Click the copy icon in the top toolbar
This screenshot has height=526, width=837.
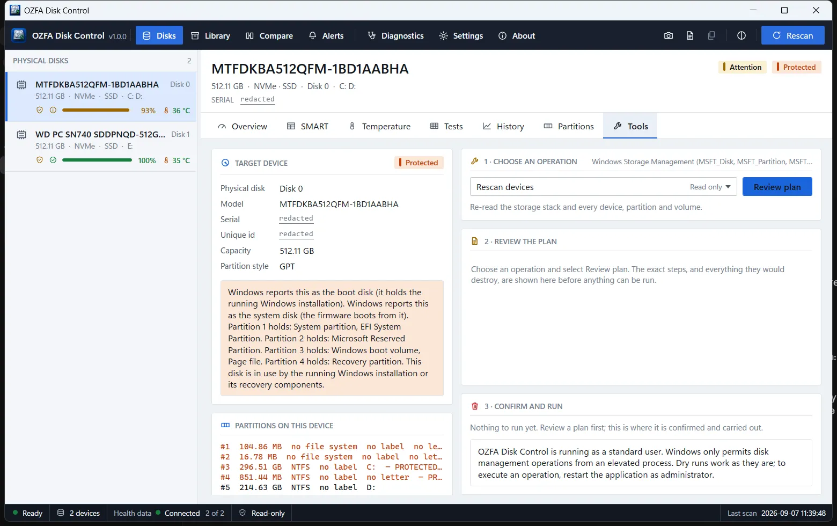[x=711, y=35]
